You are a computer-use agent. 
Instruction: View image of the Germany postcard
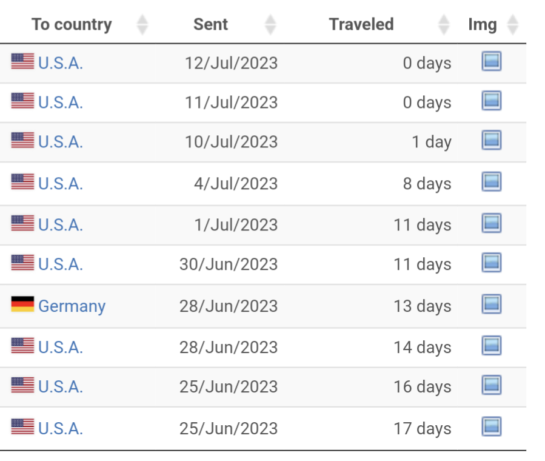491,304
